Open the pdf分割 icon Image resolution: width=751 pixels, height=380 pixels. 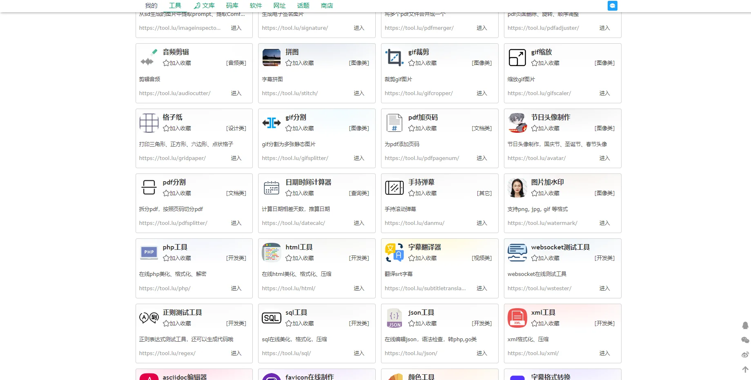coord(149,188)
